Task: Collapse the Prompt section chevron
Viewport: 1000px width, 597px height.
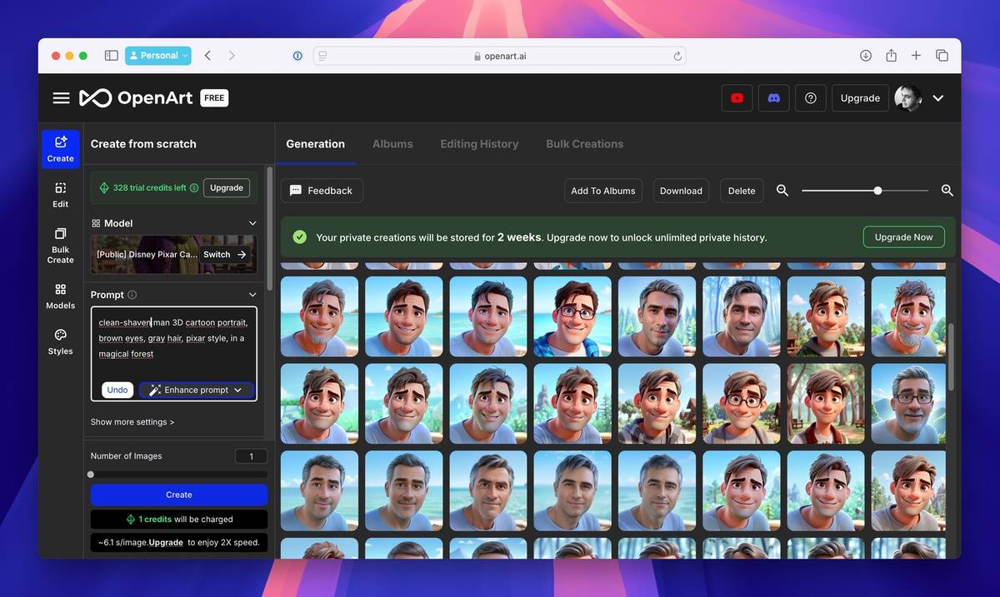Action: point(252,295)
